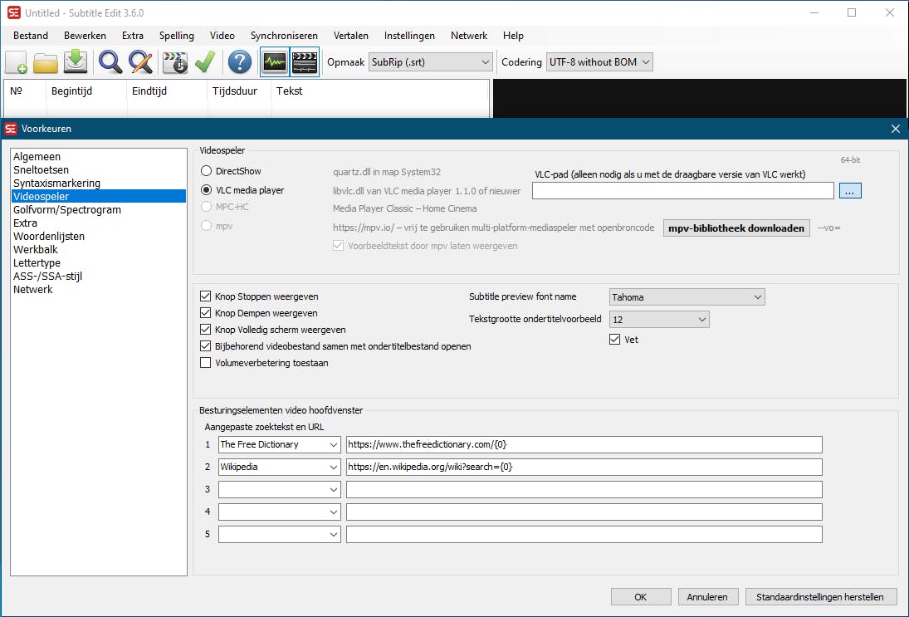
Task: Select Golfvorm/Spectrogram in the preferences list
Action: 67,210
